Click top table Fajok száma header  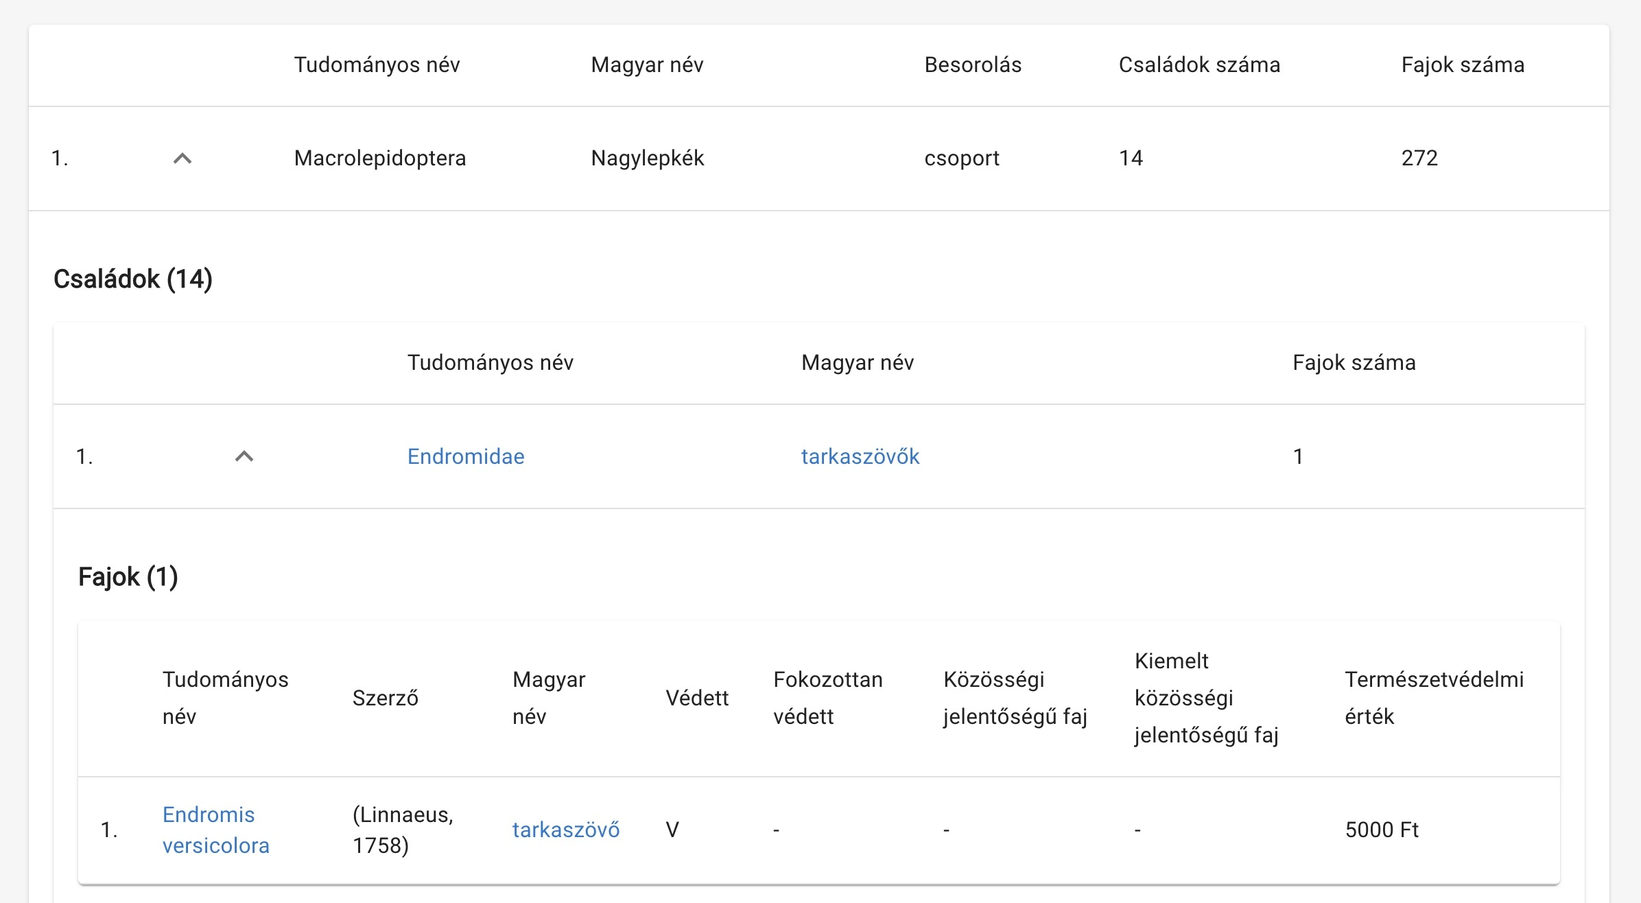[1463, 64]
